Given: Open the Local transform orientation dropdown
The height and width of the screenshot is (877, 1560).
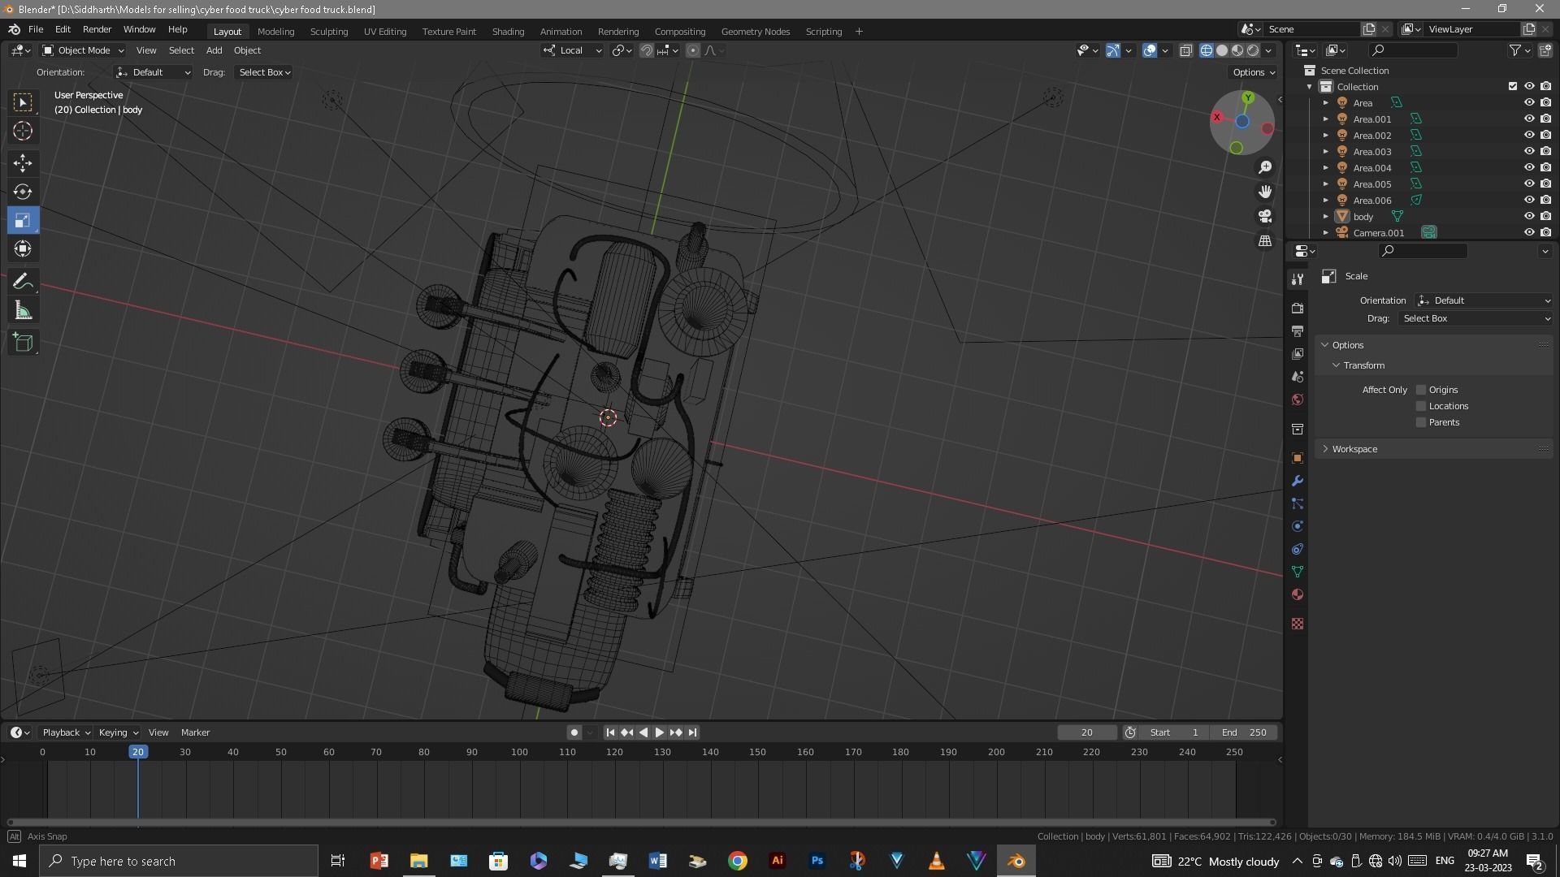Looking at the screenshot, I should (572, 50).
